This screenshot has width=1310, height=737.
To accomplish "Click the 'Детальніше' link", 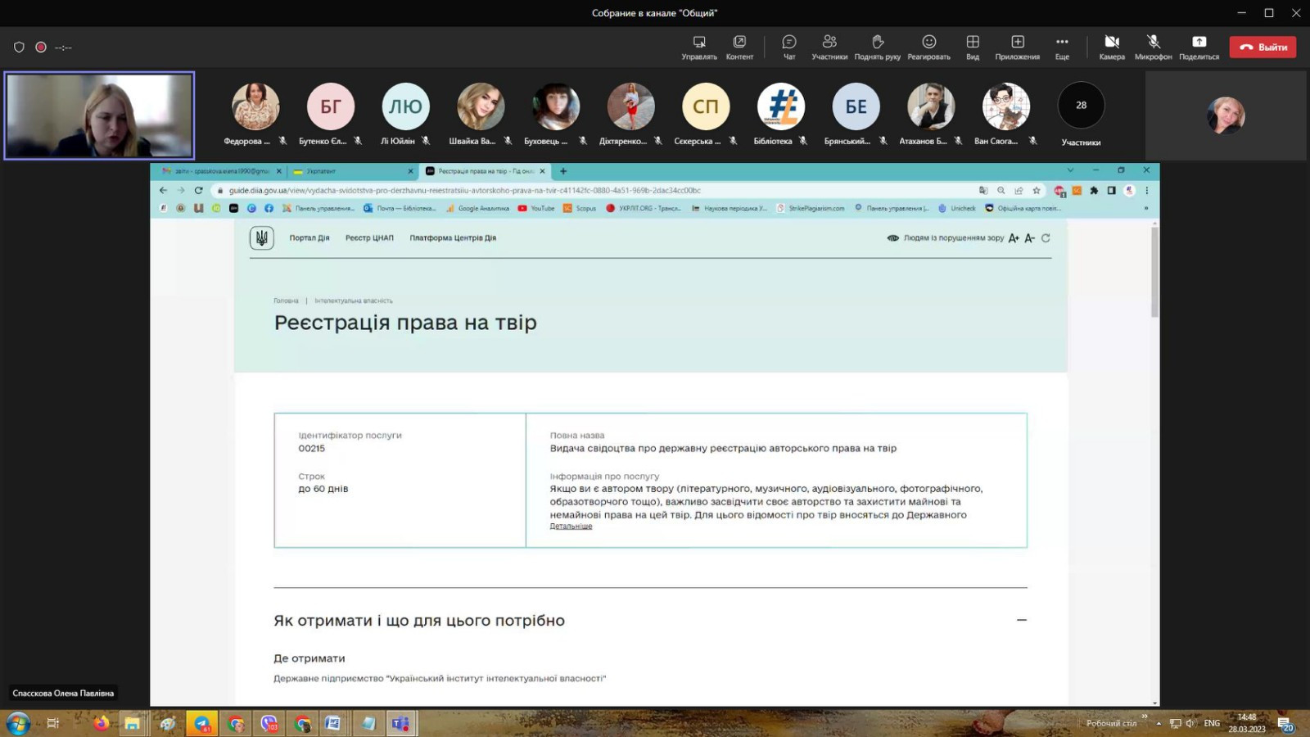I will [x=571, y=527].
